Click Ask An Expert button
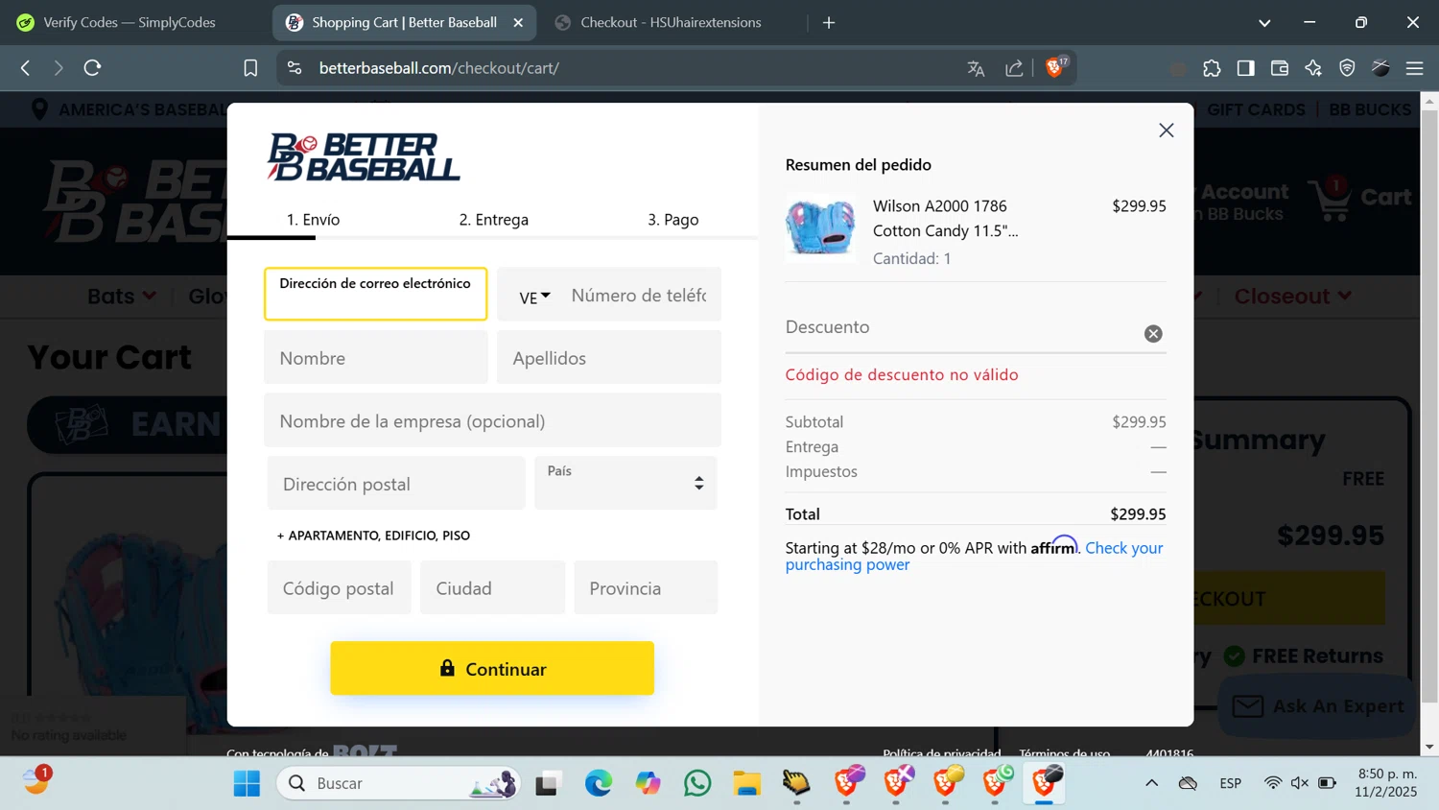1439x810 pixels. 1317,706
